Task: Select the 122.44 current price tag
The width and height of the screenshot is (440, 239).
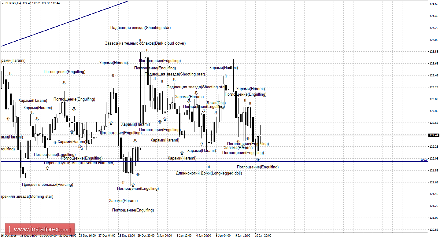Action: (x=433, y=135)
